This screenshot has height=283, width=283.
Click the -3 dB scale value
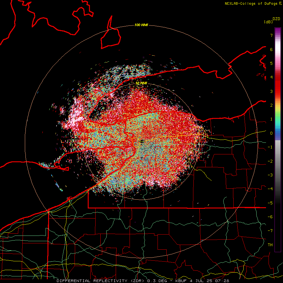270,175
